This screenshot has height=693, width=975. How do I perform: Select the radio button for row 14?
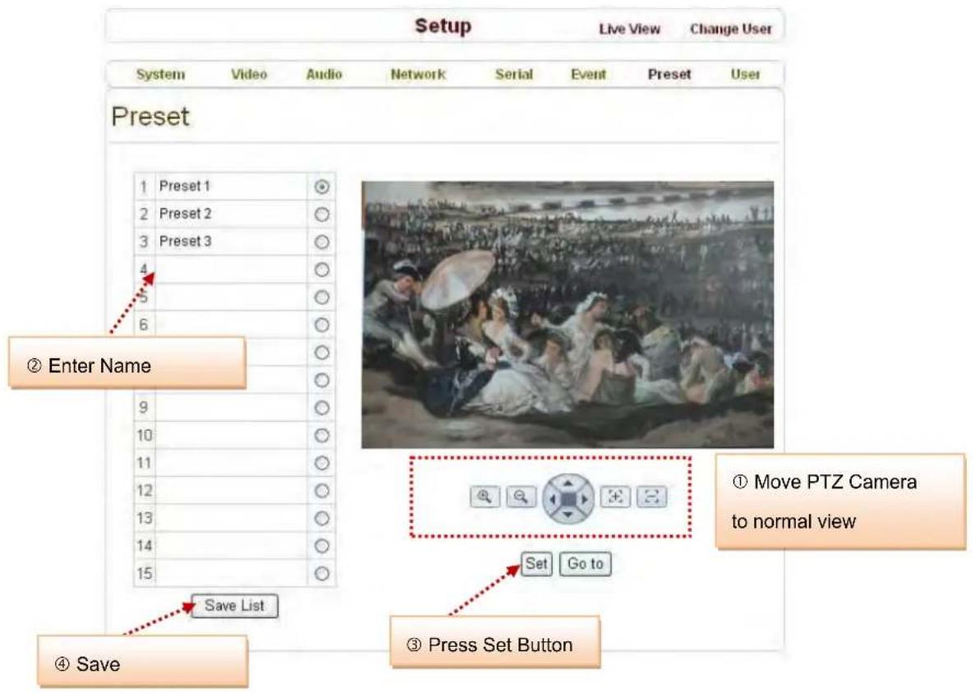coord(321,546)
